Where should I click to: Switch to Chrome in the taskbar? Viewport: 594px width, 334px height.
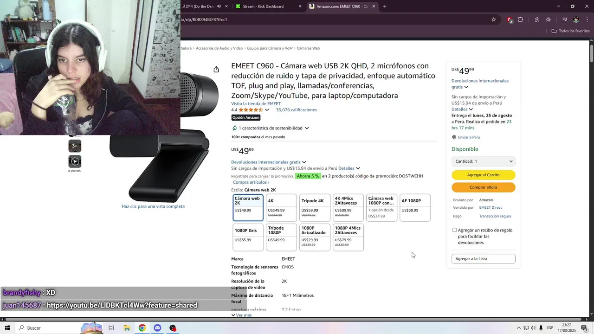pyautogui.click(x=142, y=328)
